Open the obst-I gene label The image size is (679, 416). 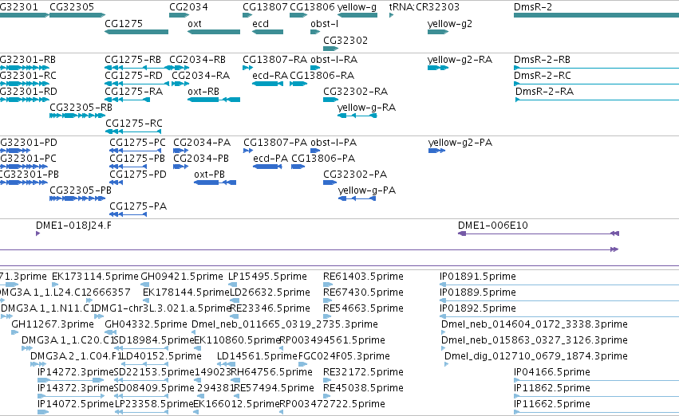(x=325, y=23)
